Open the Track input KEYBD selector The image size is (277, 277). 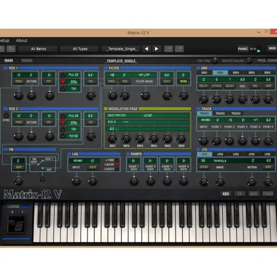pos(206,120)
